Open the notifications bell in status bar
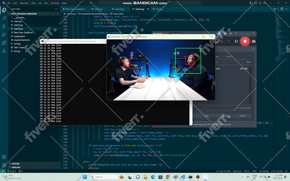 pos(286,171)
